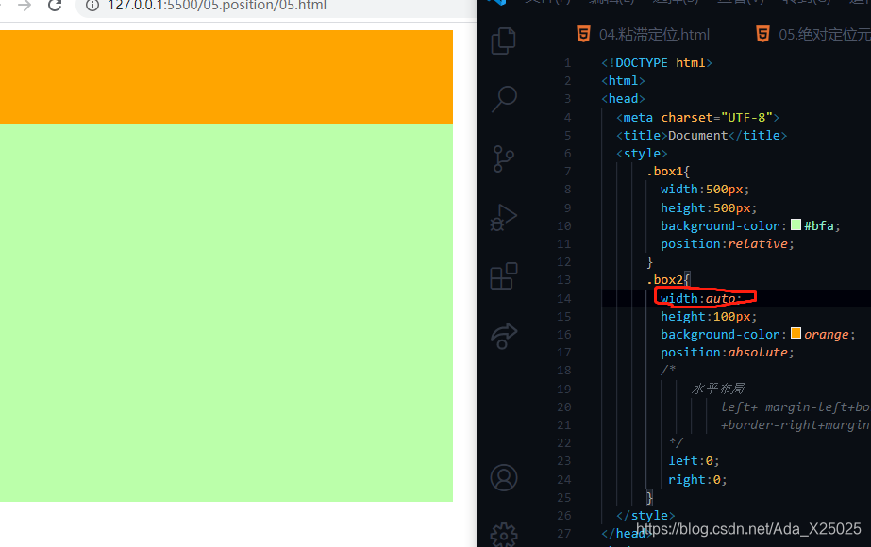Image resolution: width=871 pixels, height=547 pixels.
Task: Open the #bfa color swatch picker
Action: coord(796,224)
